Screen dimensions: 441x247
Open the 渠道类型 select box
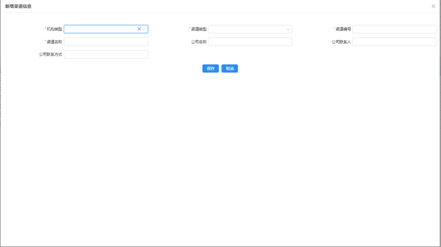[247, 29]
